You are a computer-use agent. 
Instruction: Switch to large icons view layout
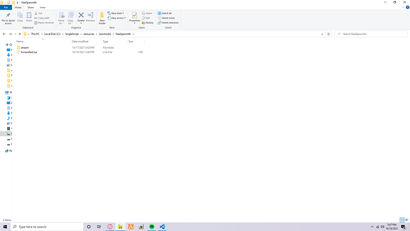click(x=406, y=220)
